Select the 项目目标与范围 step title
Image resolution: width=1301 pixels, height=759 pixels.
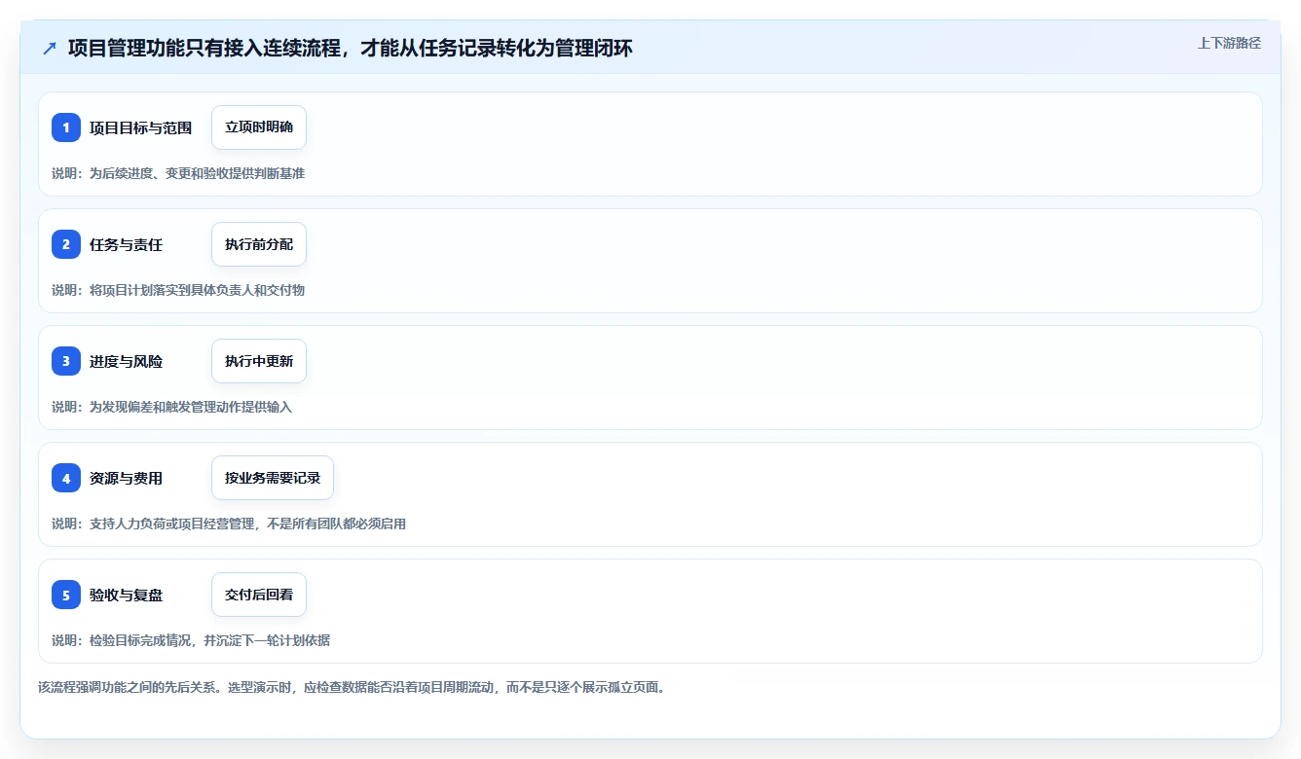[140, 127]
